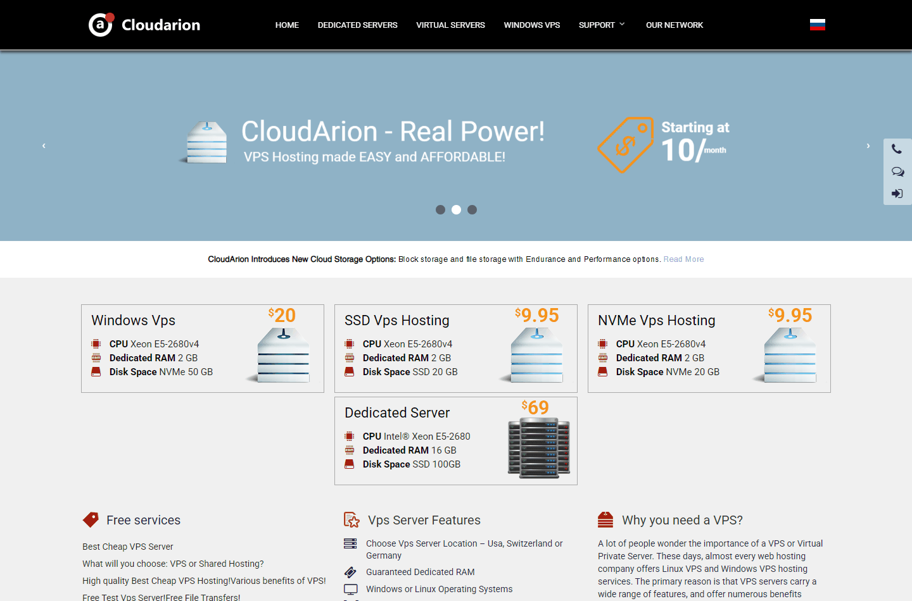Screen dimensions: 912x601
Task: Click RAM icon in Windows Vps card
Action: point(96,358)
